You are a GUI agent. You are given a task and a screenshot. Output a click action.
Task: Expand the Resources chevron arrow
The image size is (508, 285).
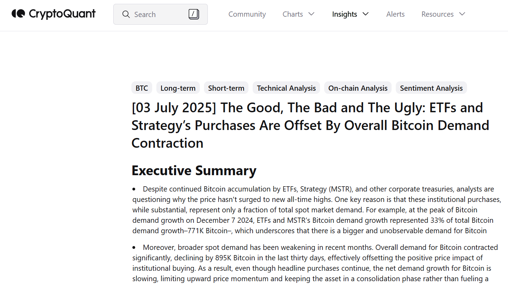click(x=462, y=14)
